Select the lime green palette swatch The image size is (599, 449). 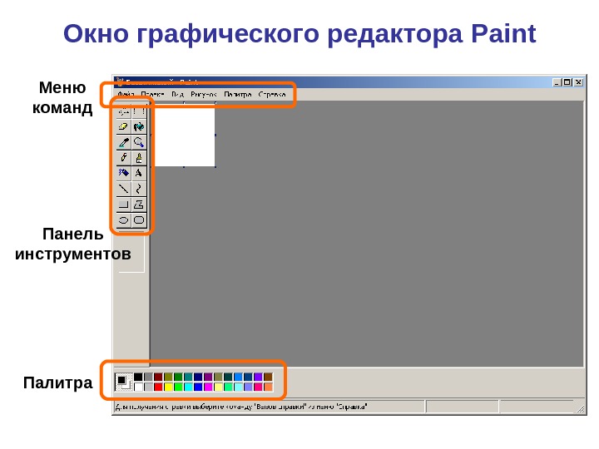(x=178, y=387)
